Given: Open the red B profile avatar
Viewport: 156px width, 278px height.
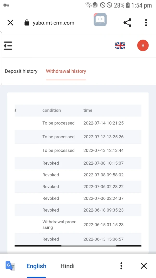Looking at the screenshot, I should (143, 46).
